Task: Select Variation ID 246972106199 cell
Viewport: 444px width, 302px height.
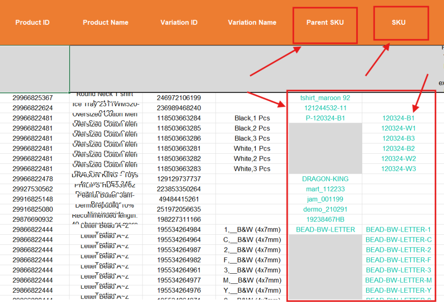Action: pyautogui.click(x=179, y=98)
